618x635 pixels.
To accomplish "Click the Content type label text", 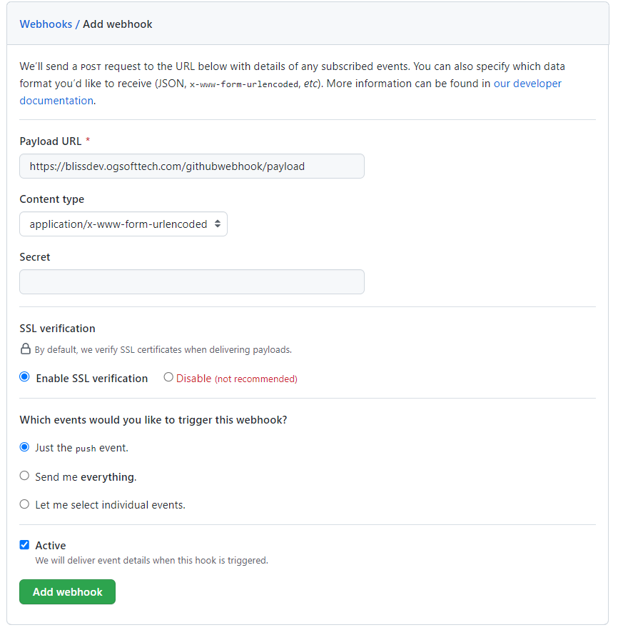I will tap(51, 199).
